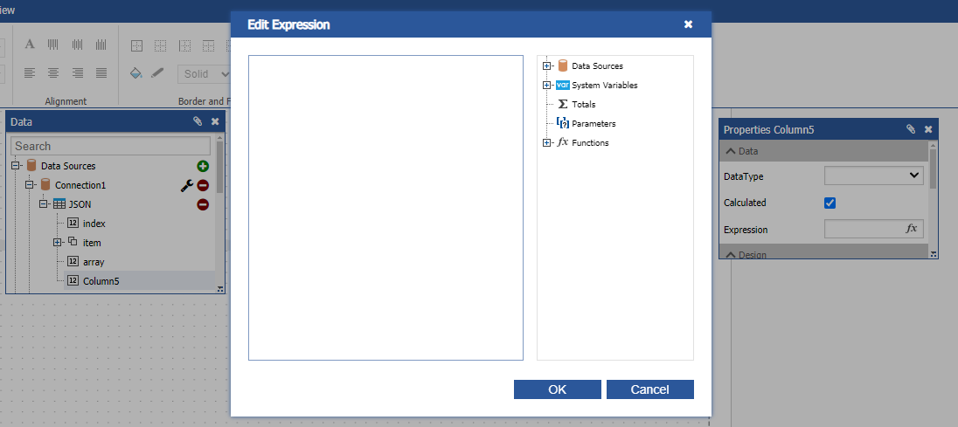958x427 pixels.
Task: Open the DataType dropdown
Action: pyautogui.click(x=873, y=176)
